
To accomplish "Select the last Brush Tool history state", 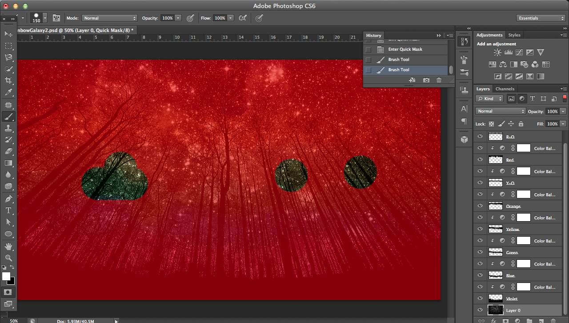I will pos(405,70).
